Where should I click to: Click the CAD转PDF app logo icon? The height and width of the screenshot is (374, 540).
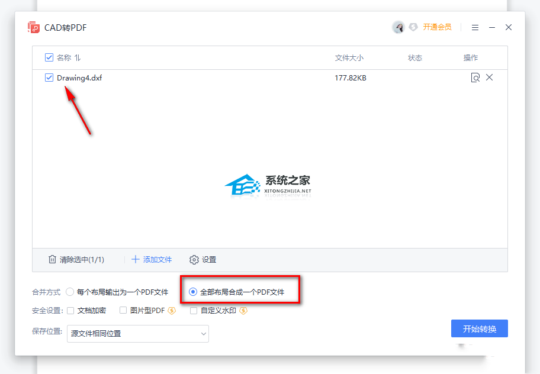click(x=34, y=28)
